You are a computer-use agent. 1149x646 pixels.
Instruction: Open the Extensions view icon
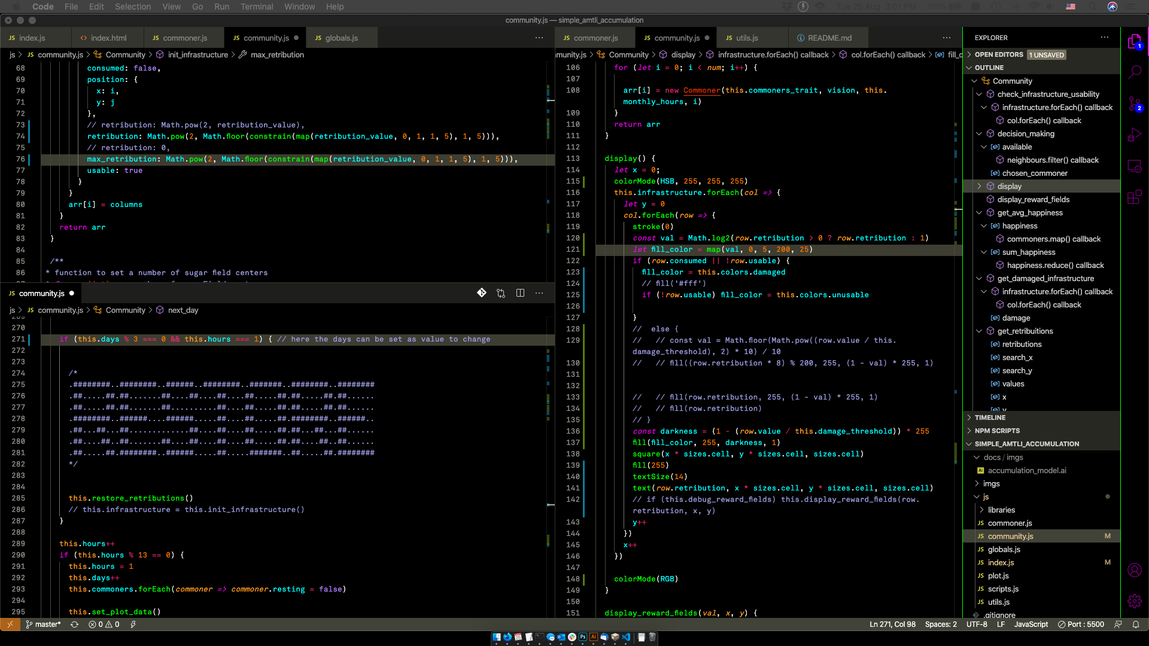pos(1135,197)
